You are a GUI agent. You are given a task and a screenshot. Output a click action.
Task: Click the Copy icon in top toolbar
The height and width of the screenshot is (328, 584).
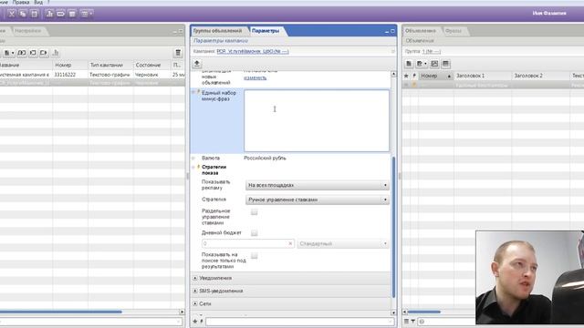click(23, 14)
